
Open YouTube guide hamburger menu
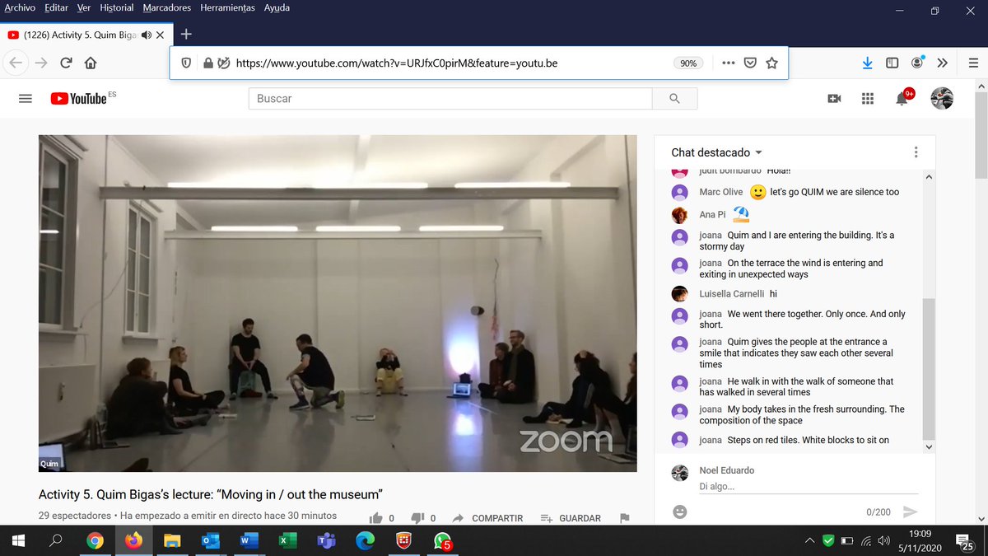coord(26,98)
